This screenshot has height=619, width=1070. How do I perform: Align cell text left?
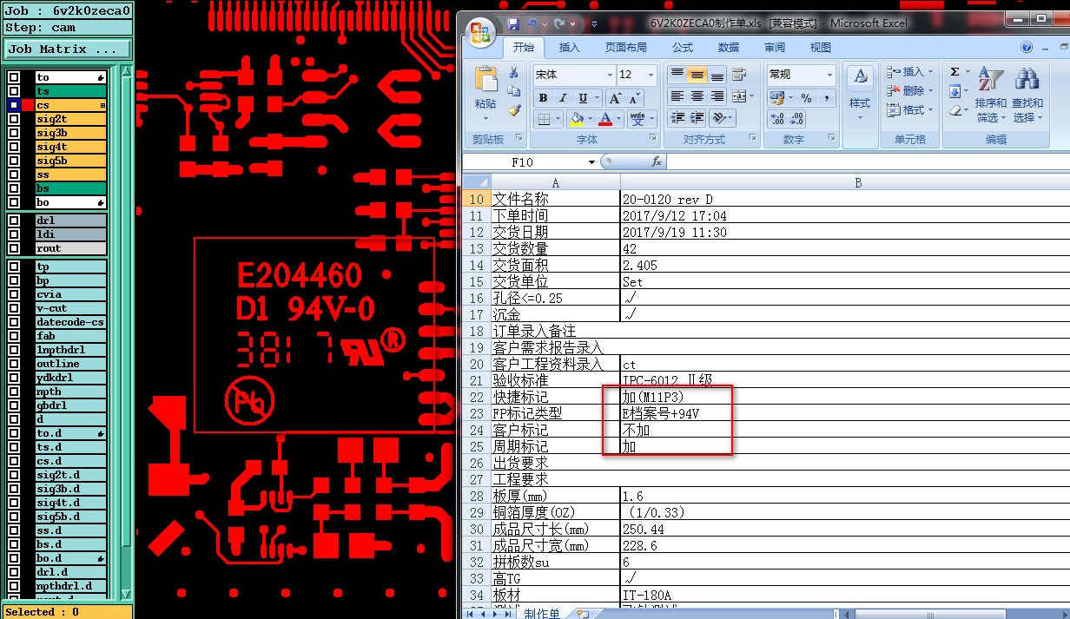click(677, 96)
